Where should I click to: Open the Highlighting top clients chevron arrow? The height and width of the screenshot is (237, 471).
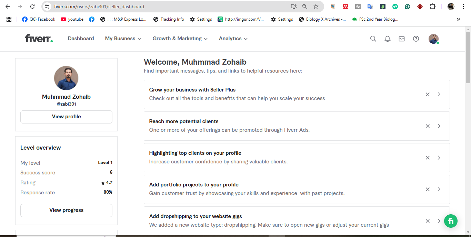439,158
